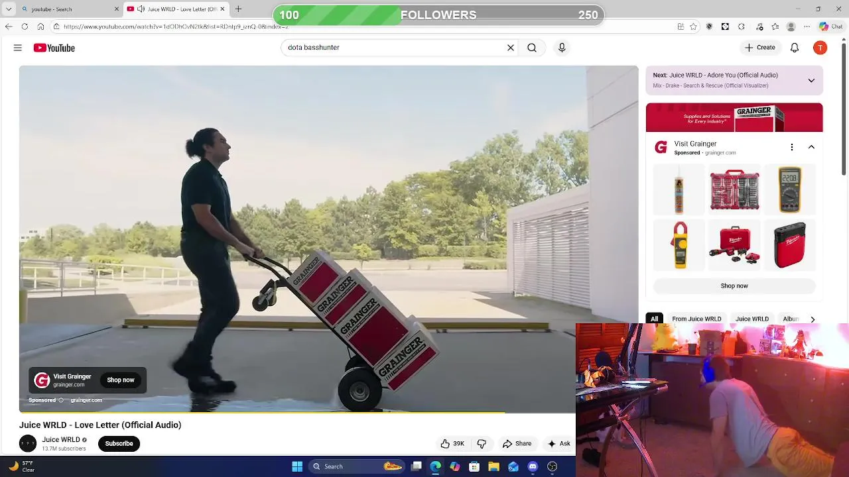Image resolution: width=849 pixels, height=477 pixels.
Task: Open Discord from the taskbar
Action: [533, 466]
